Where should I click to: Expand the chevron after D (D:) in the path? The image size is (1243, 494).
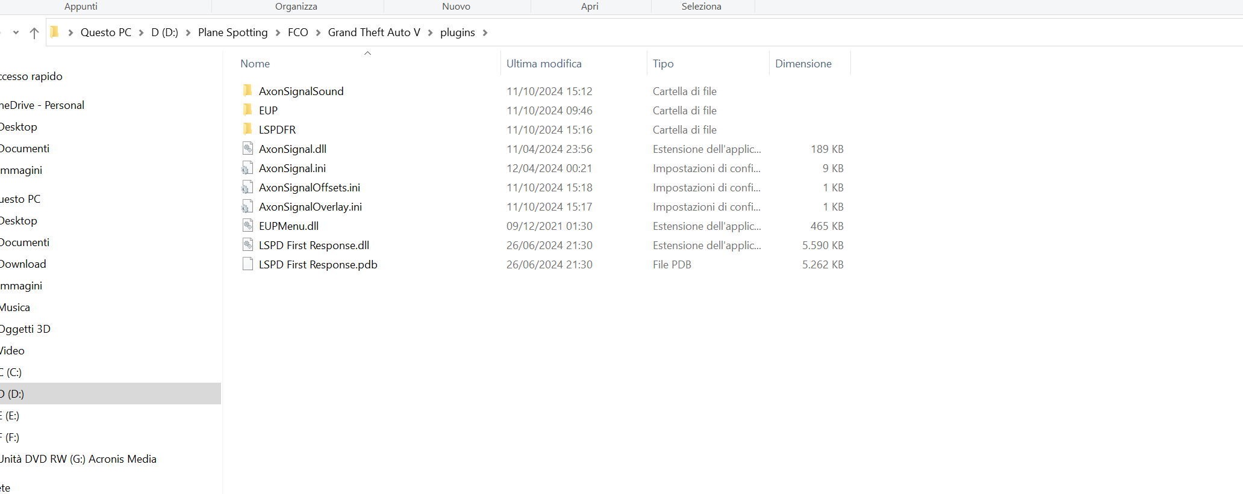pyautogui.click(x=188, y=32)
